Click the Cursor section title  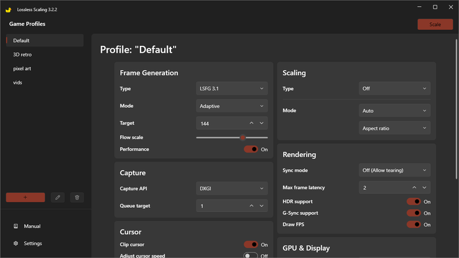pyautogui.click(x=131, y=232)
